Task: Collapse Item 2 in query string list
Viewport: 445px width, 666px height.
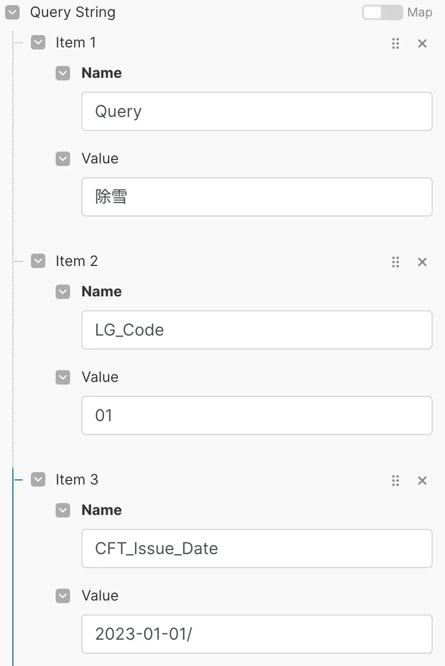Action: 38,261
